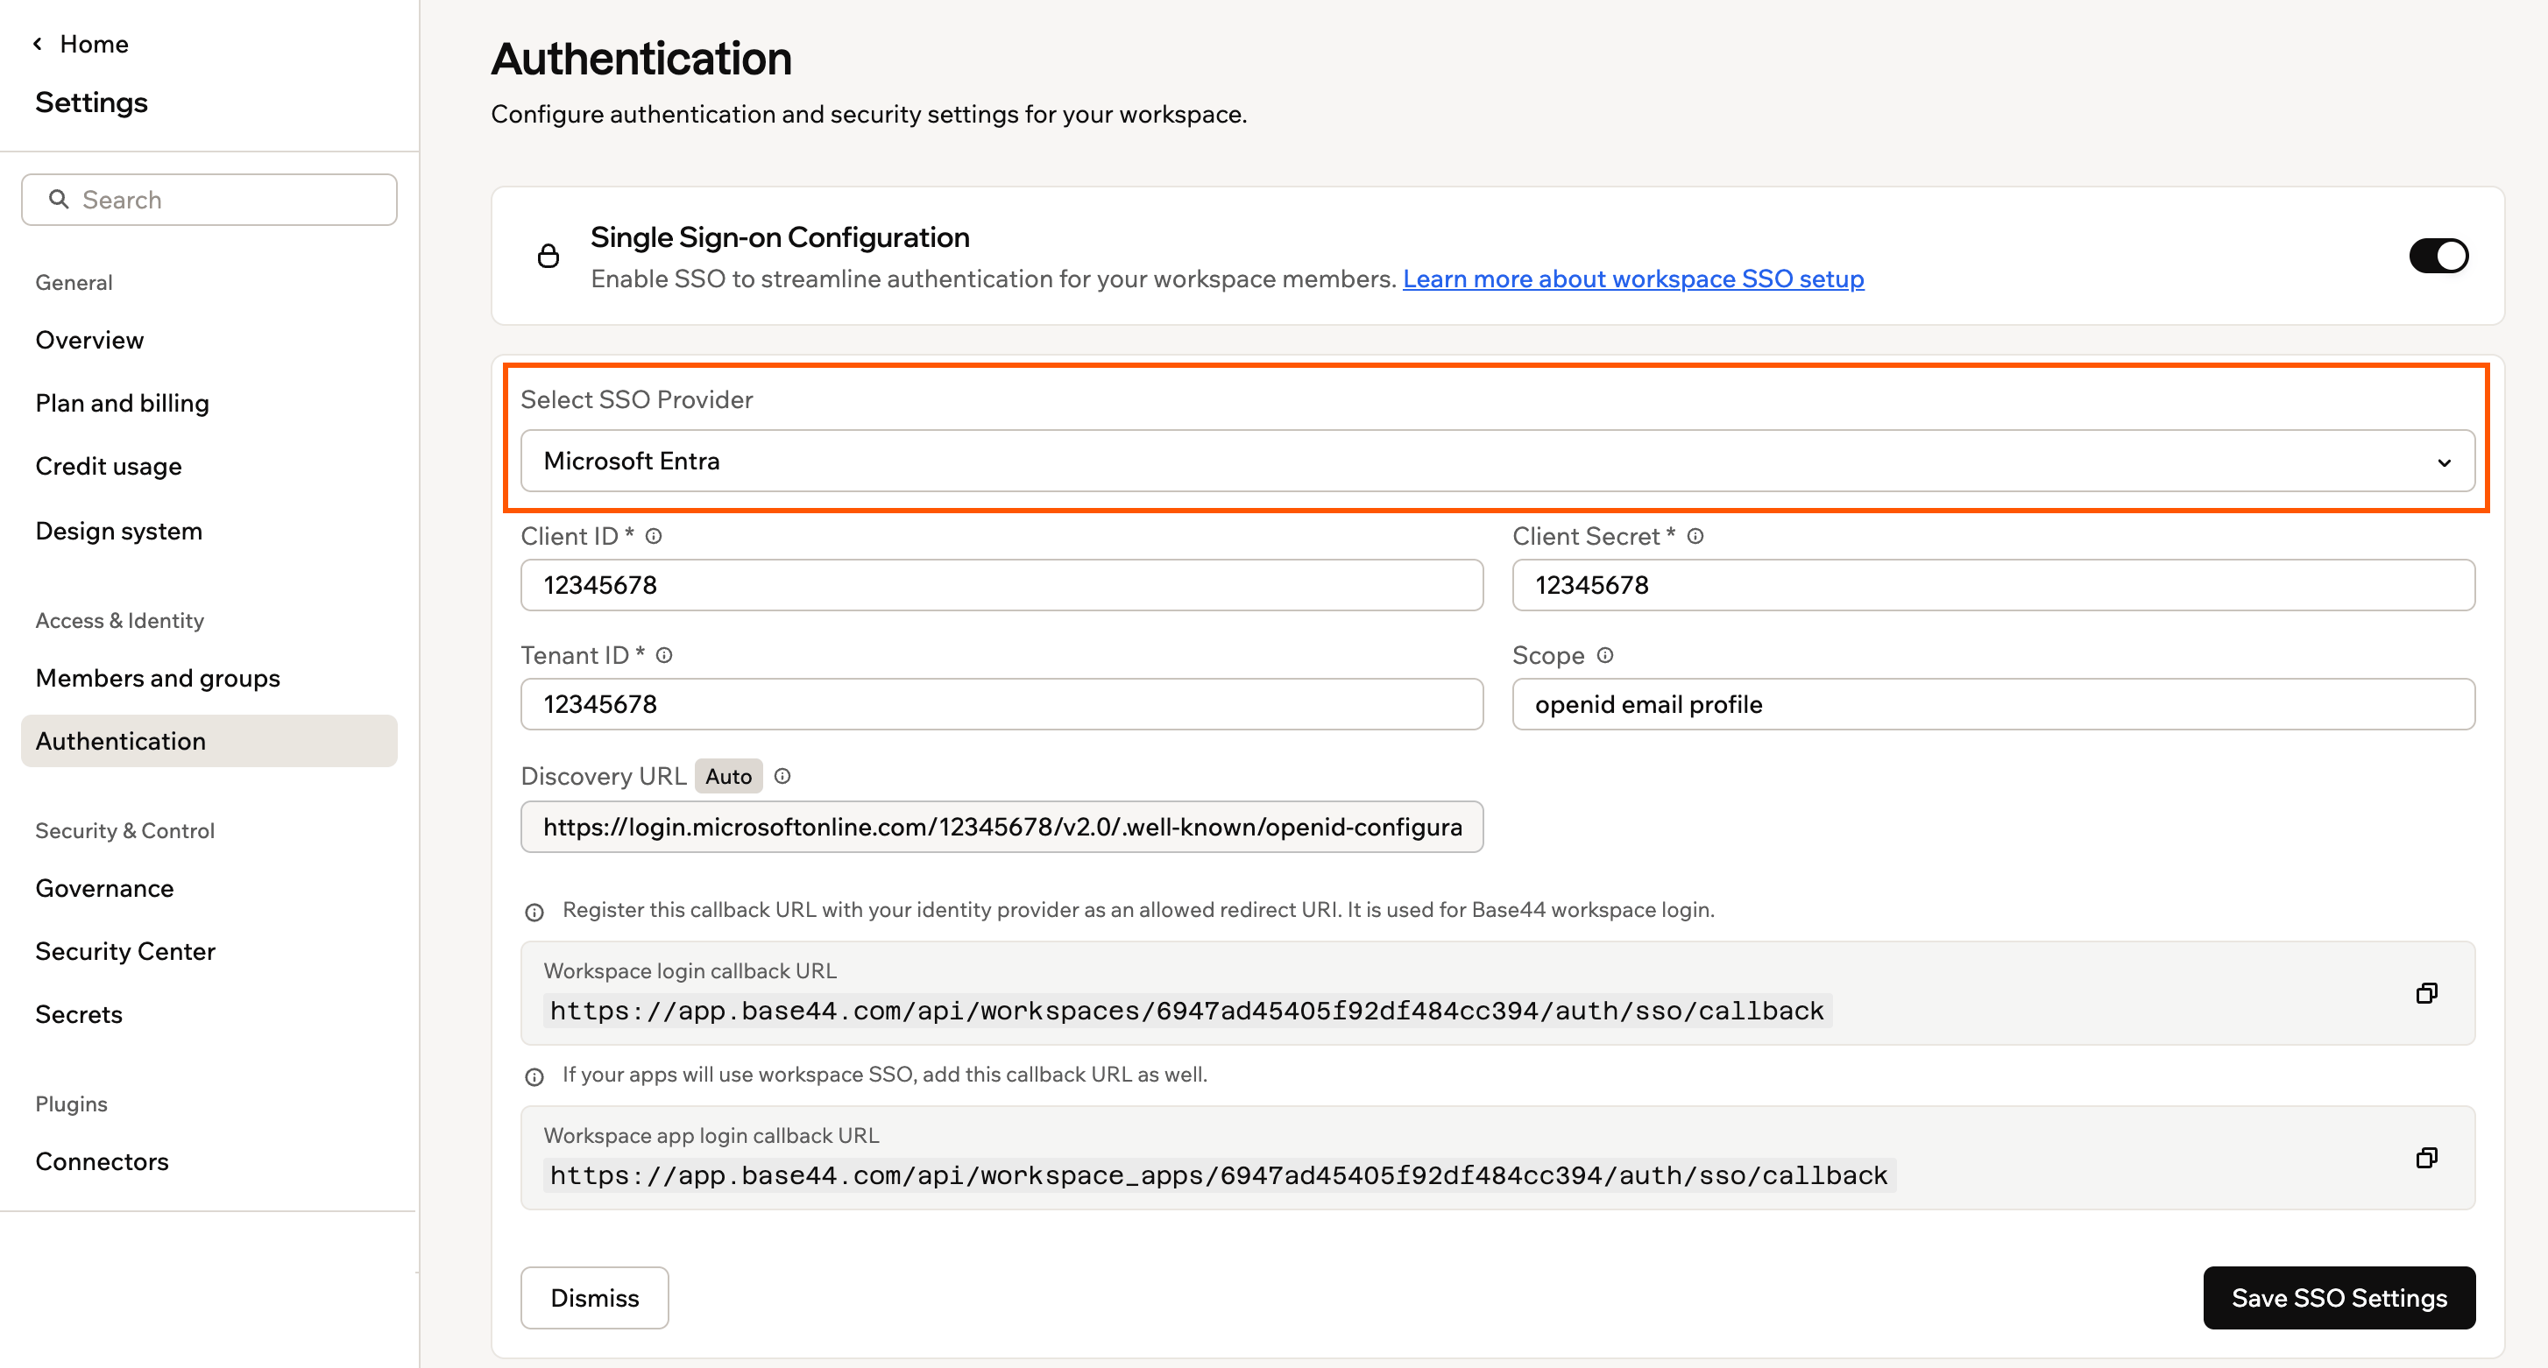Click the 'Security & Control' section header

tap(124, 830)
